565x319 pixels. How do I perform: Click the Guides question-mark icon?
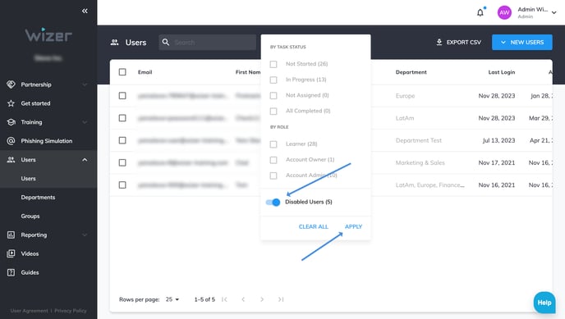coord(11,272)
